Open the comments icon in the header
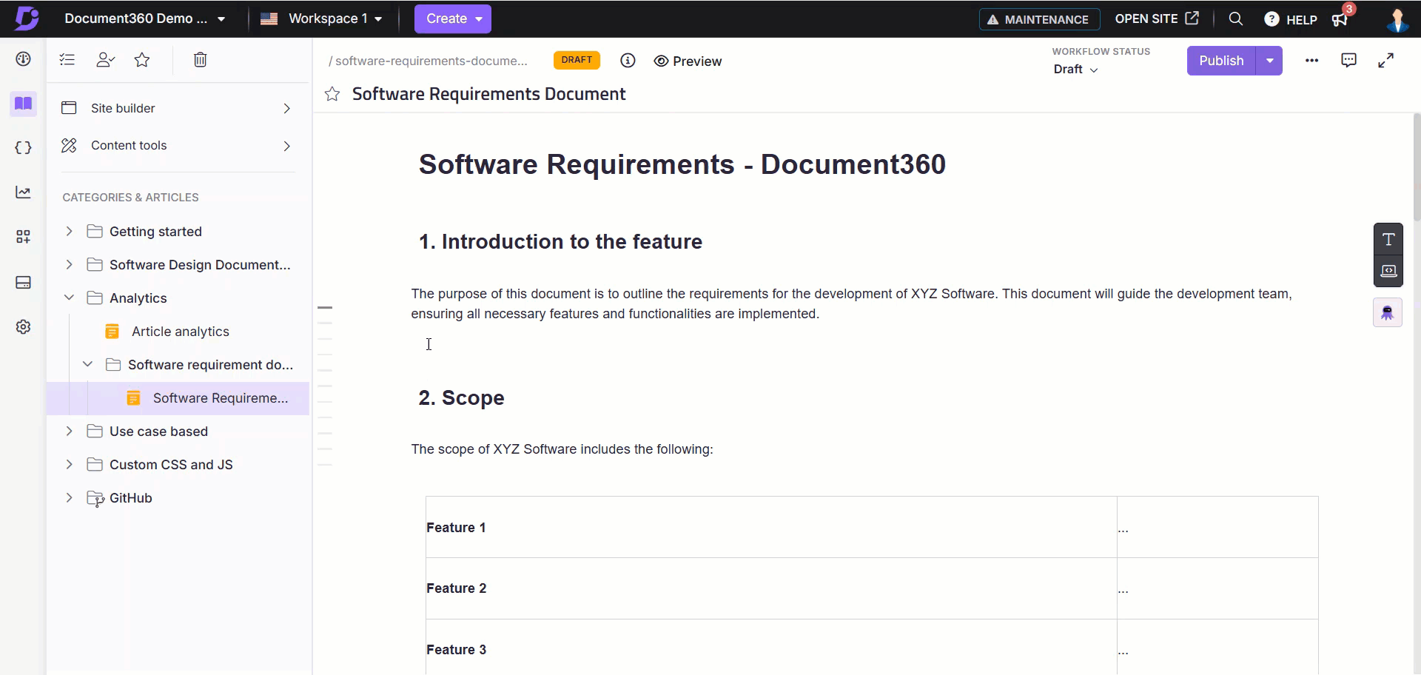 (1348, 61)
